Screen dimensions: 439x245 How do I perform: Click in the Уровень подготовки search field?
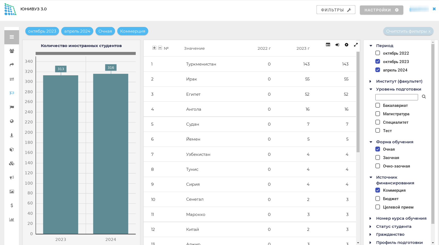397,97
